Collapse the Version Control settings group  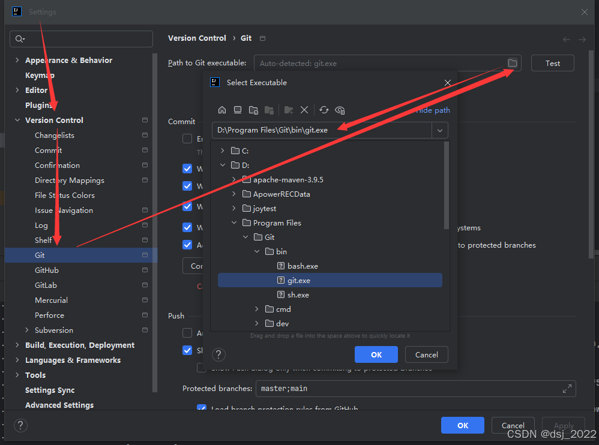[17, 120]
